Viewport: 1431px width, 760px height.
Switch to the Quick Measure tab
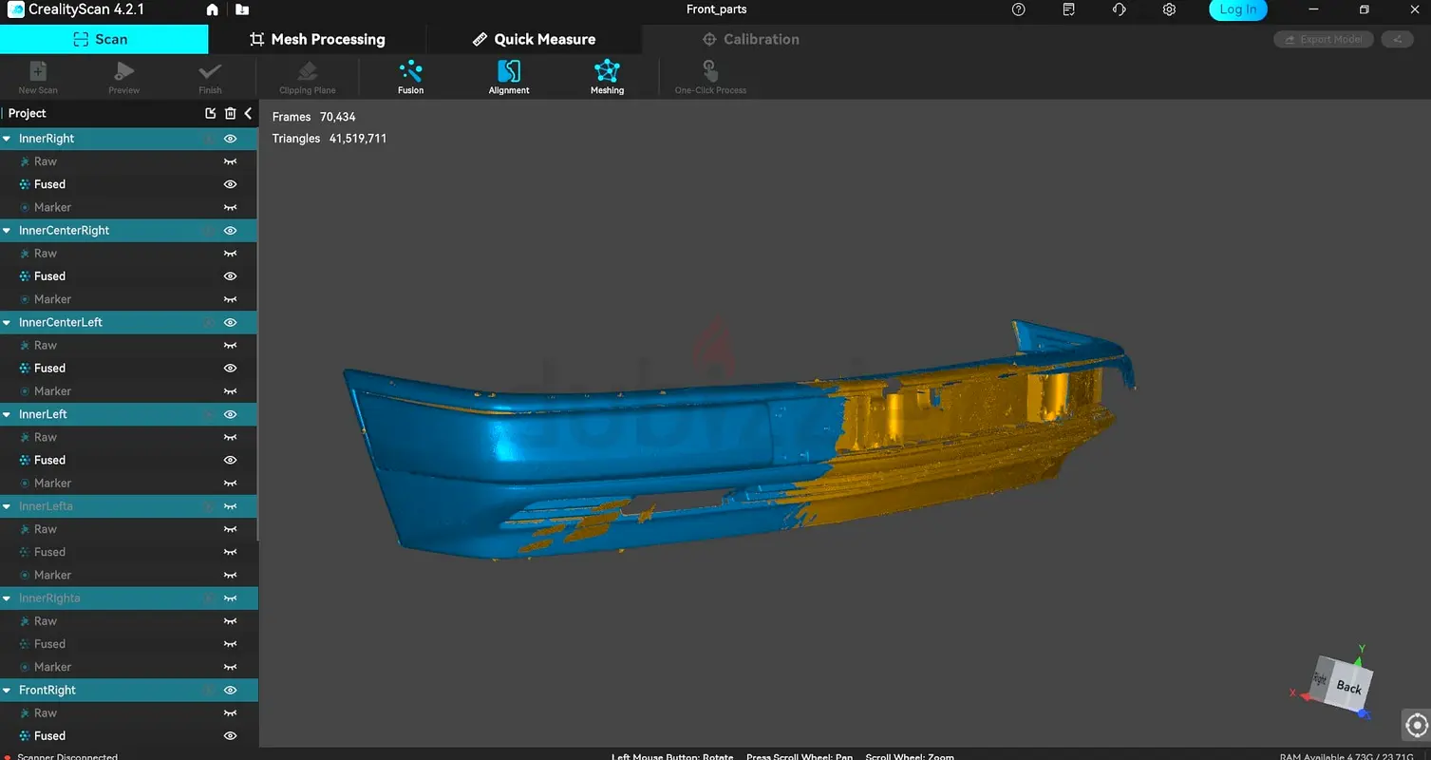coord(534,39)
